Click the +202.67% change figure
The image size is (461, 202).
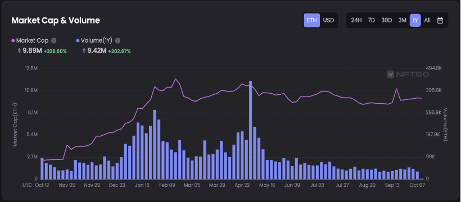point(119,51)
